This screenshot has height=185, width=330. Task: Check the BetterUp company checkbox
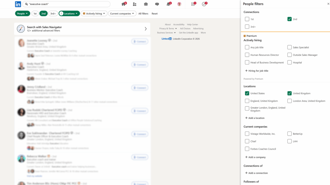(x=290, y=134)
